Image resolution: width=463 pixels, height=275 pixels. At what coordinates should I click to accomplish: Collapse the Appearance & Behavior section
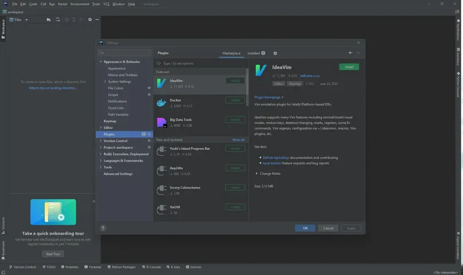click(101, 62)
